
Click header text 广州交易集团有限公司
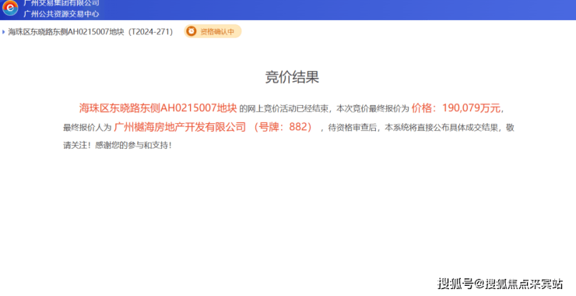tap(61, 3)
